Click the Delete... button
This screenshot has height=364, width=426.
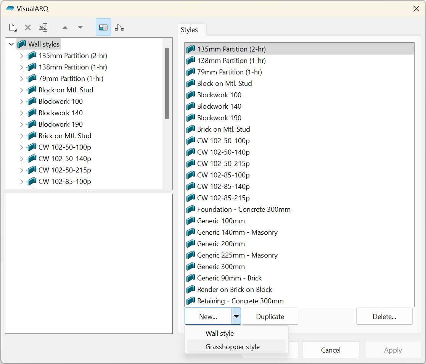click(384, 316)
